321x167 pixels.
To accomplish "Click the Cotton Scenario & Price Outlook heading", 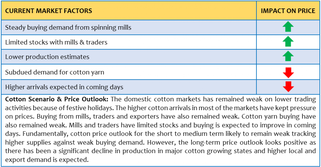I will [x=57, y=99].
